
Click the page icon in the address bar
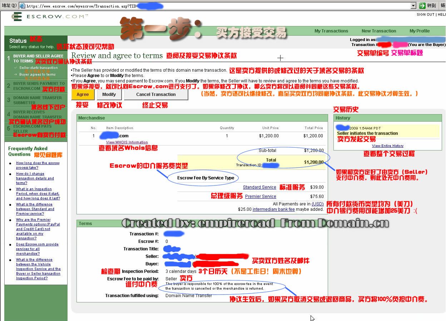coord(22,6)
